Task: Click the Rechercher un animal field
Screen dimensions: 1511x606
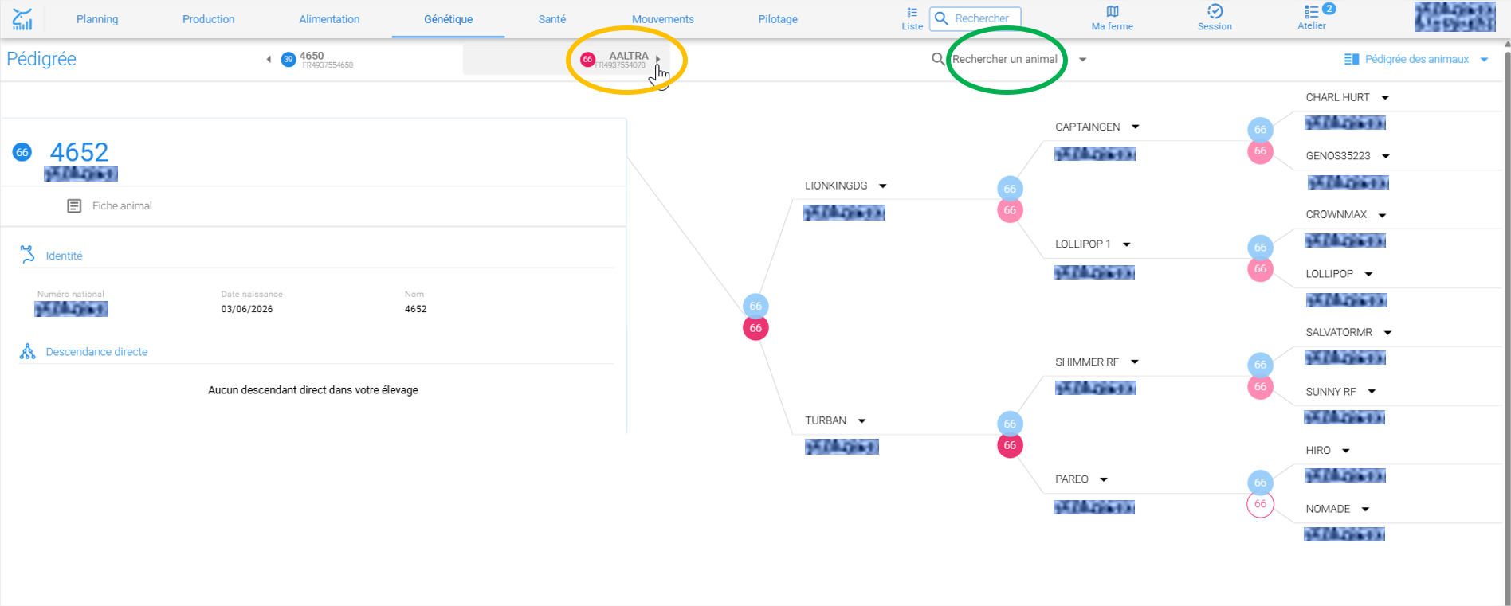Action: [x=1005, y=59]
